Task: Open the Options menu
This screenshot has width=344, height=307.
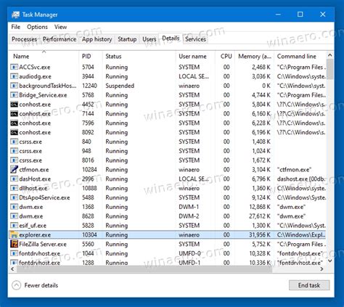Action: pos(37,27)
